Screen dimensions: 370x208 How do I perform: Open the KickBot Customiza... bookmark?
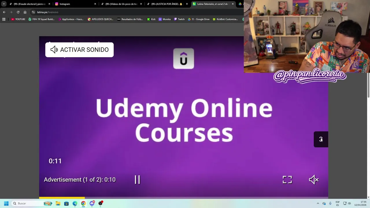(x=225, y=19)
